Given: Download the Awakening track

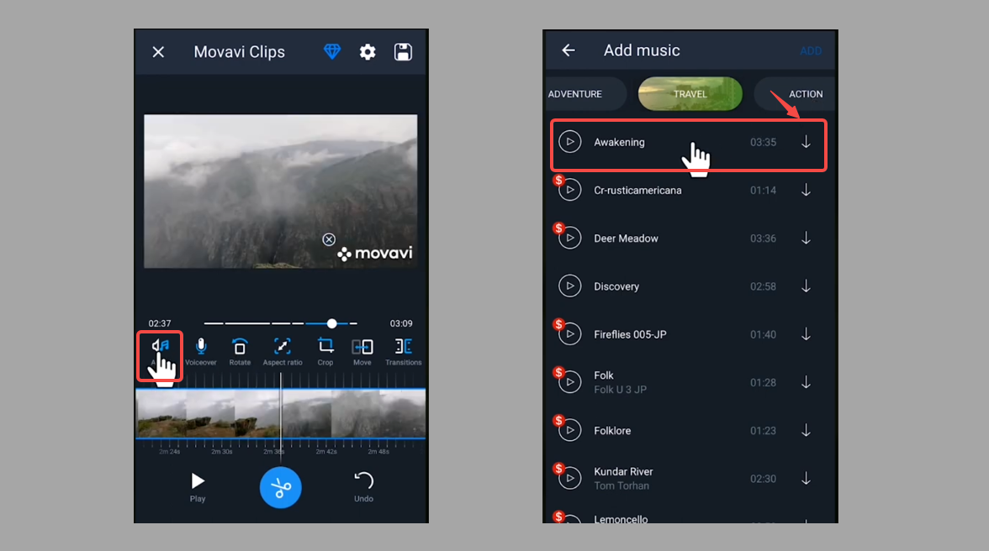Looking at the screenshot, I should coord(806,142).
